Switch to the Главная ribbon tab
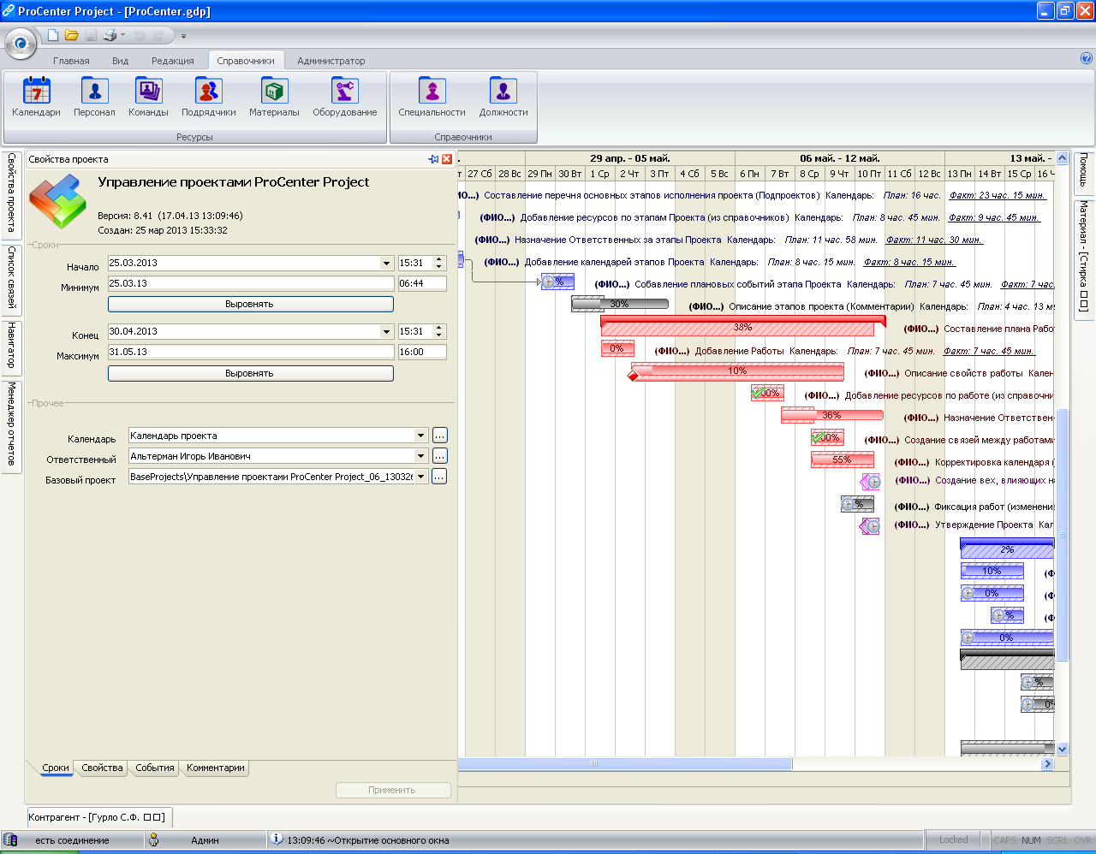Viewport: 1096px width, 854px height. click(x=71, y=61)
